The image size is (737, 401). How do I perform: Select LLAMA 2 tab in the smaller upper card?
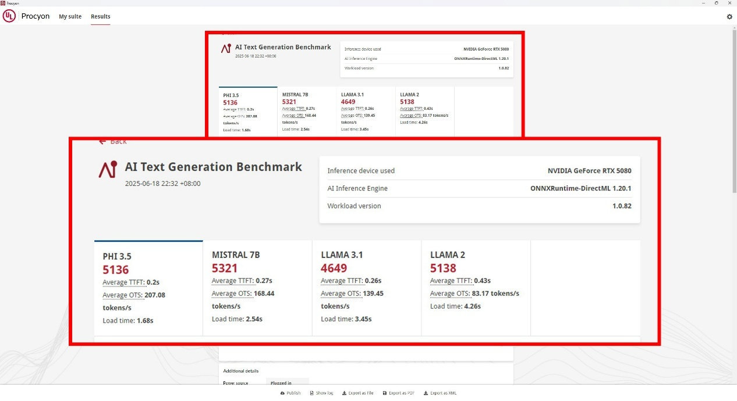(x=424, y=112)
